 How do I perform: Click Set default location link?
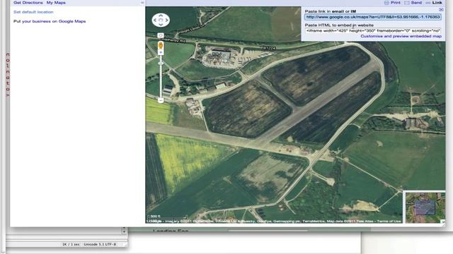[x=33, y=12]
